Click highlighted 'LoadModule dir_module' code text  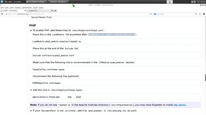coord(112,34)
